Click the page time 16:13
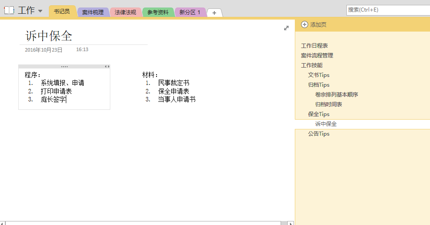This screenshot has height=225, width=430. [82, 50]
